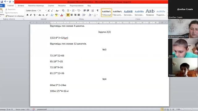Toggle underline (Ч) formatting
This screenshot has height=111, width=198.
pyautogui.click(x=34, y=15)
